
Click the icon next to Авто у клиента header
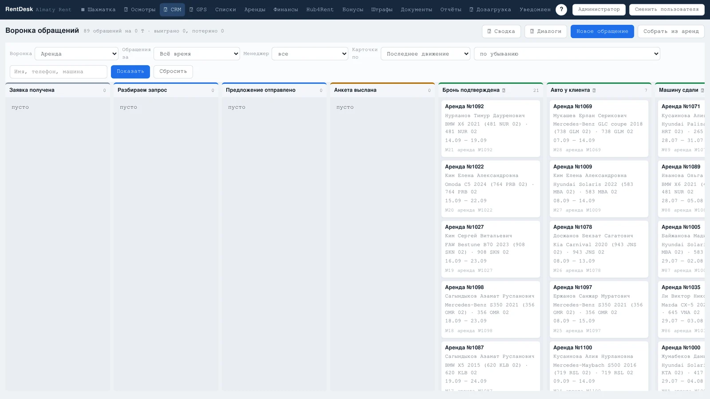click(x=594, y=90)
